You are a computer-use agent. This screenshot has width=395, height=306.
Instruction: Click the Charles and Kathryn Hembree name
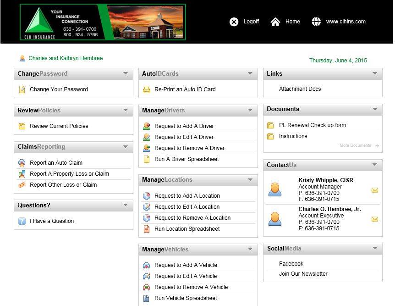coord(66,58)
